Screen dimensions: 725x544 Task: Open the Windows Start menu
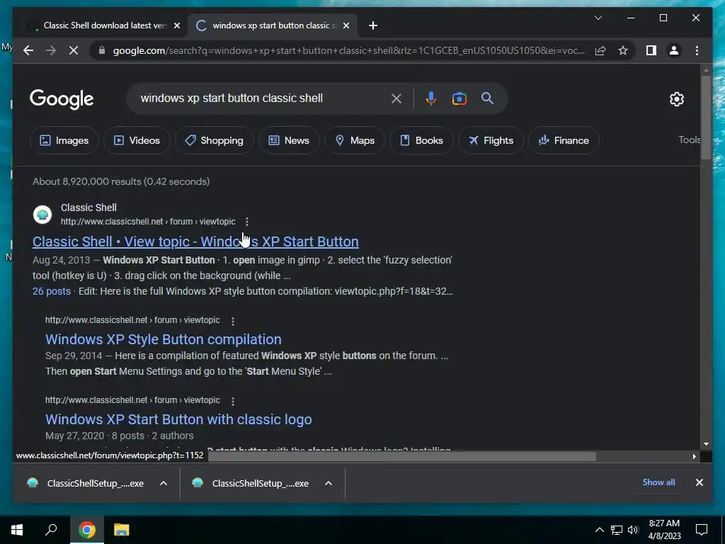pos(17,530)
